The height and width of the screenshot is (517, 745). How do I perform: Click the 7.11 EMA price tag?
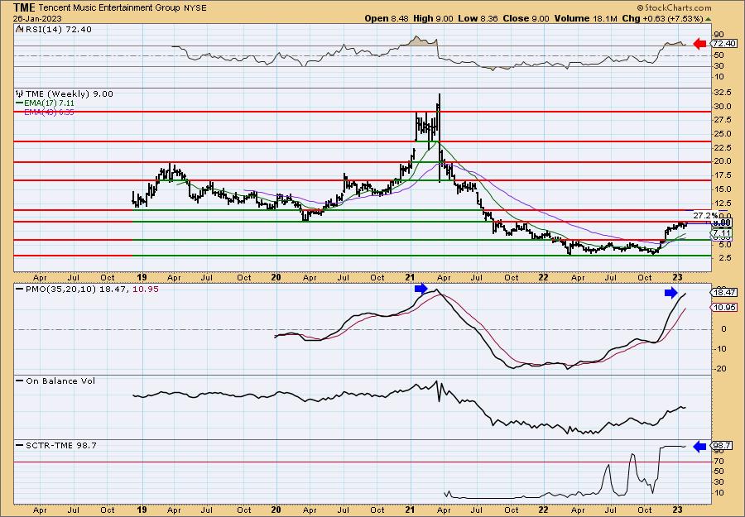722,233
